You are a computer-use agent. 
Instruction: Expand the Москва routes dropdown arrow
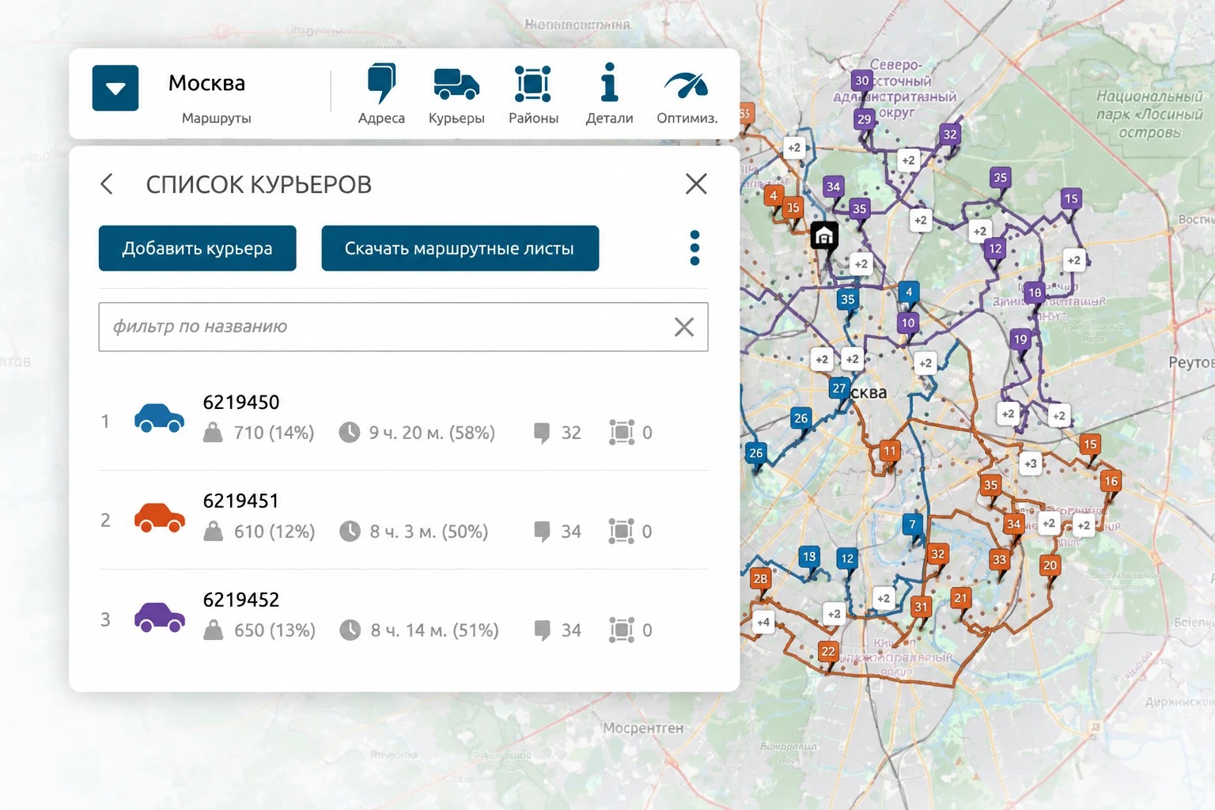click(115, 88)
